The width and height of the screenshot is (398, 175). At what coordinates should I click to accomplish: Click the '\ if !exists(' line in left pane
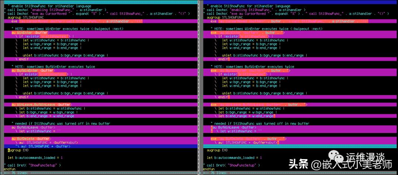[101, 36]
